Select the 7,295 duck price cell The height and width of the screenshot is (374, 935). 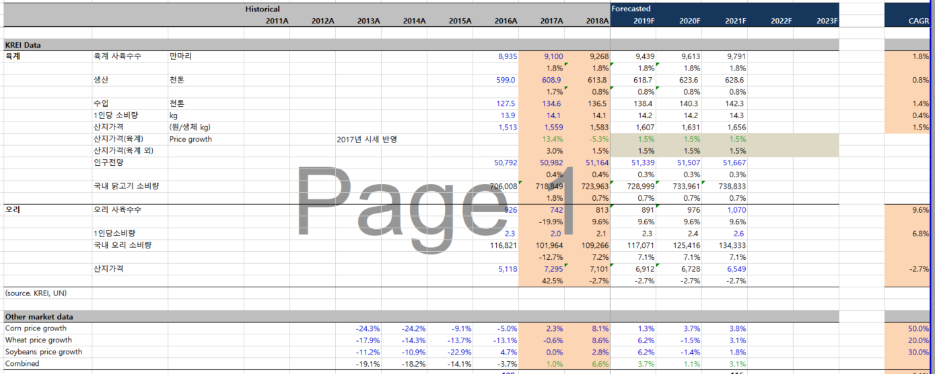point(553,269)
